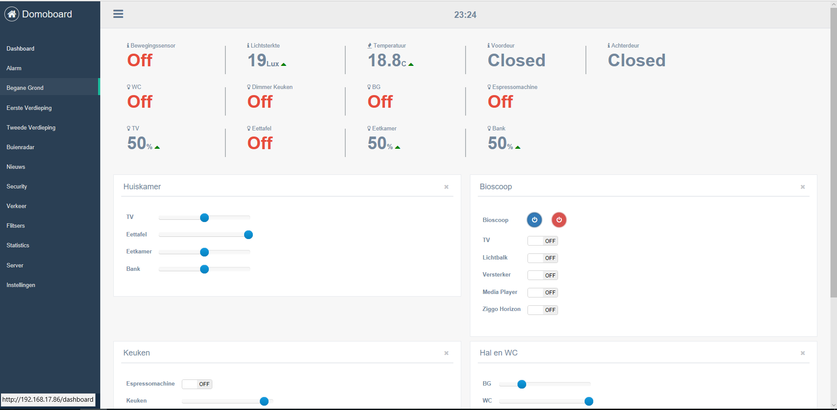Close the Hal en WC panel
This screenshot has width=837, height=410.
click(x=803, y=353)
